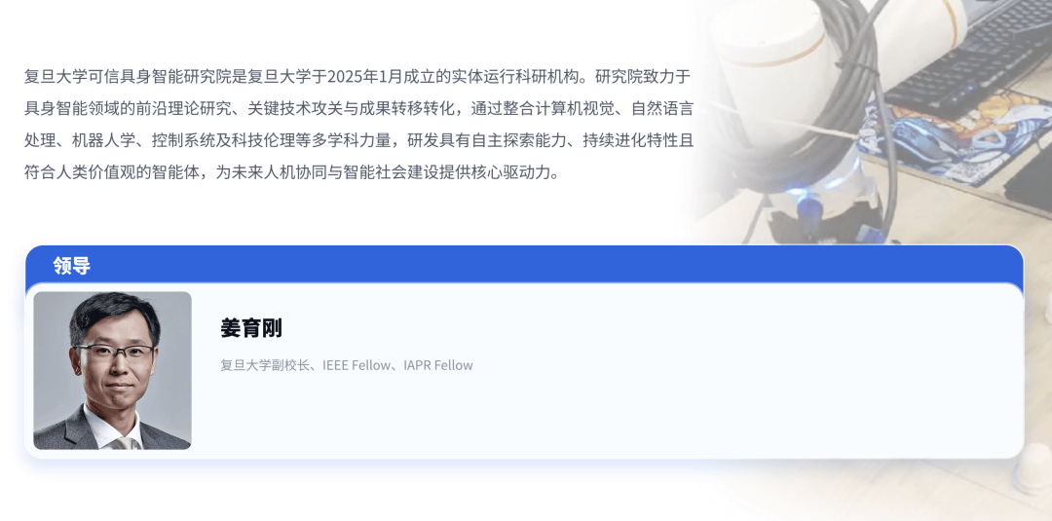The width and height of the screenshot is (1052, 521).
Task: Click the blue header bar of leadership card
Action: (525, 264)
